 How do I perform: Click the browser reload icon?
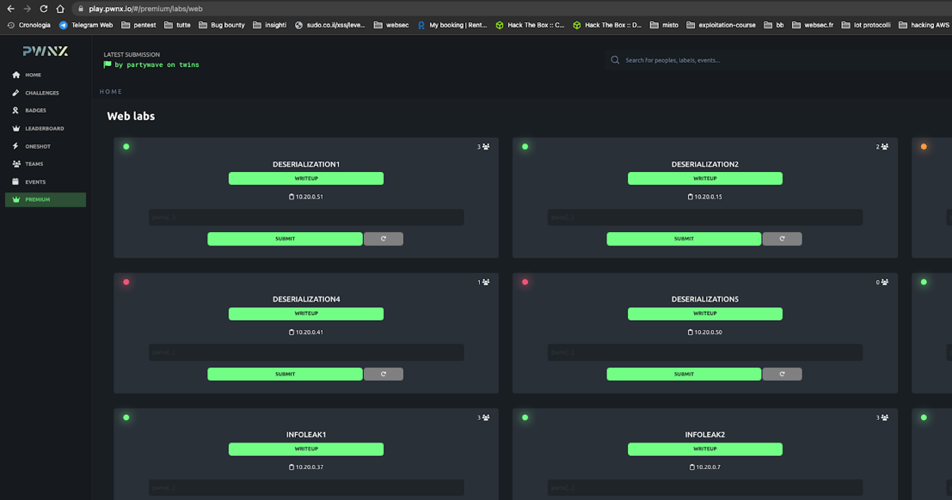pos(44,9)
